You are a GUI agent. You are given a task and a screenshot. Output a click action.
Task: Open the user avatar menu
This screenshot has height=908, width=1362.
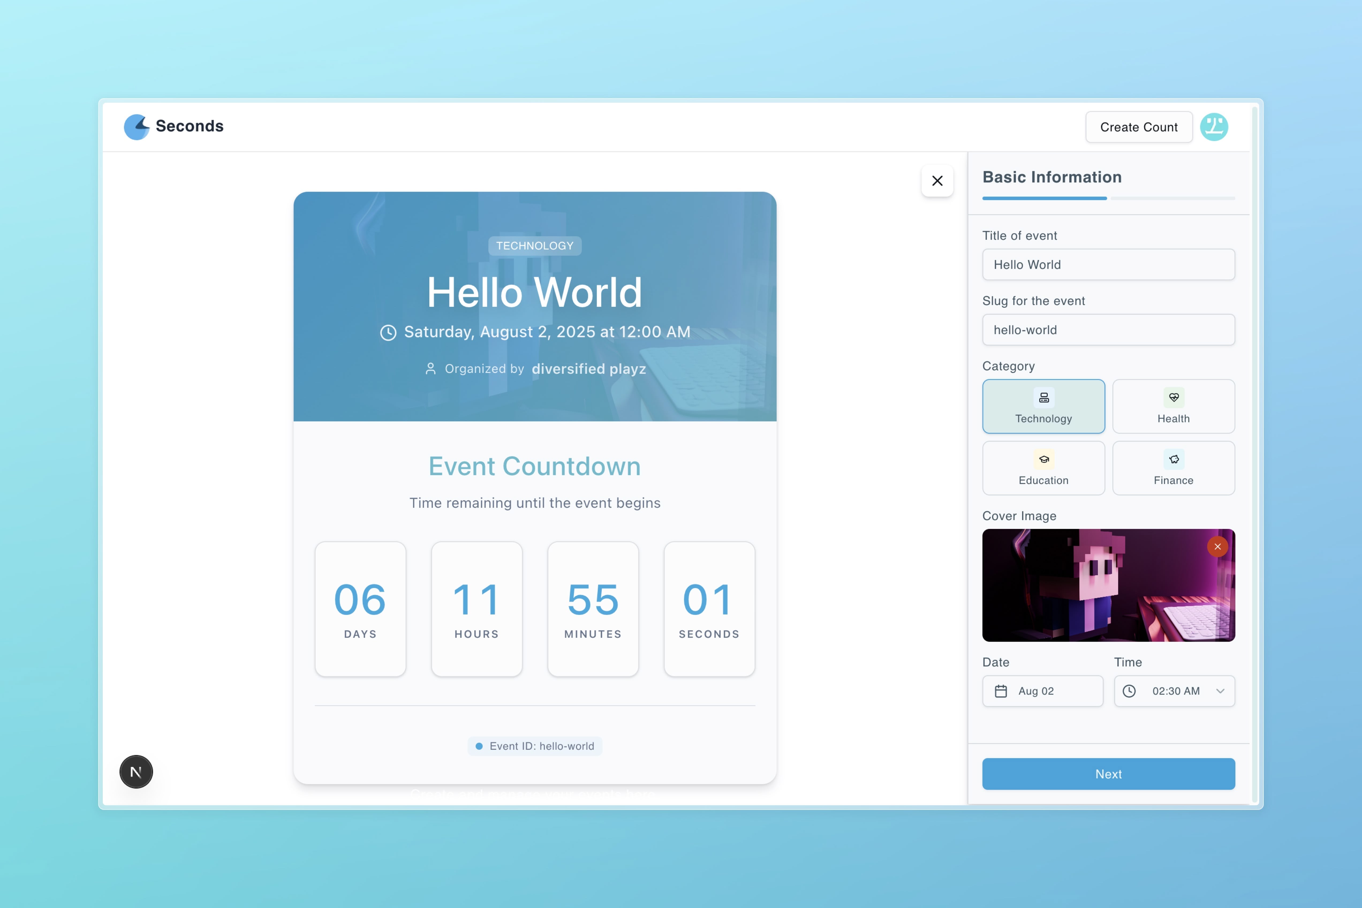(1214, 127)
